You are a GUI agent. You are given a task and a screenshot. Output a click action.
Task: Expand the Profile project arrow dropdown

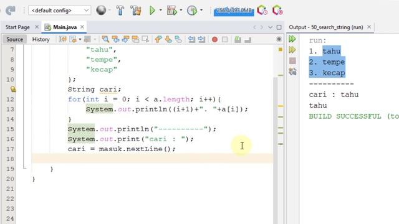click(x=201, y=11)
